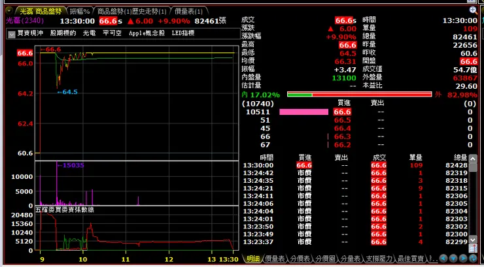
Task: Click the 12 o'clock time axis label
Action: click(x=168, y=259)
